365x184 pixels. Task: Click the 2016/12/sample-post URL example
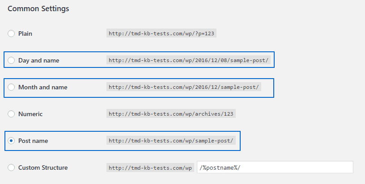[184, 87]
